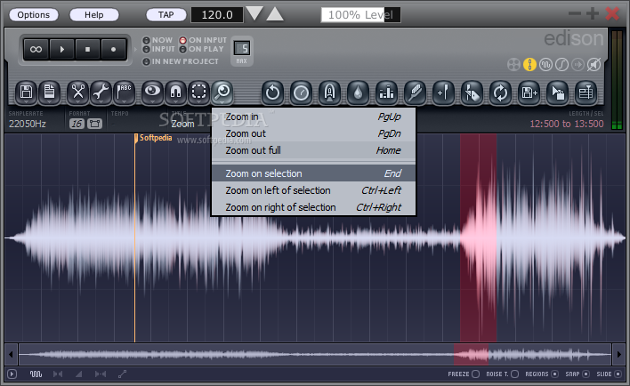Open the bar-graph Equalize tool
Image resolution: width=630 pixels, height=386 pixels.
(386, 92)
